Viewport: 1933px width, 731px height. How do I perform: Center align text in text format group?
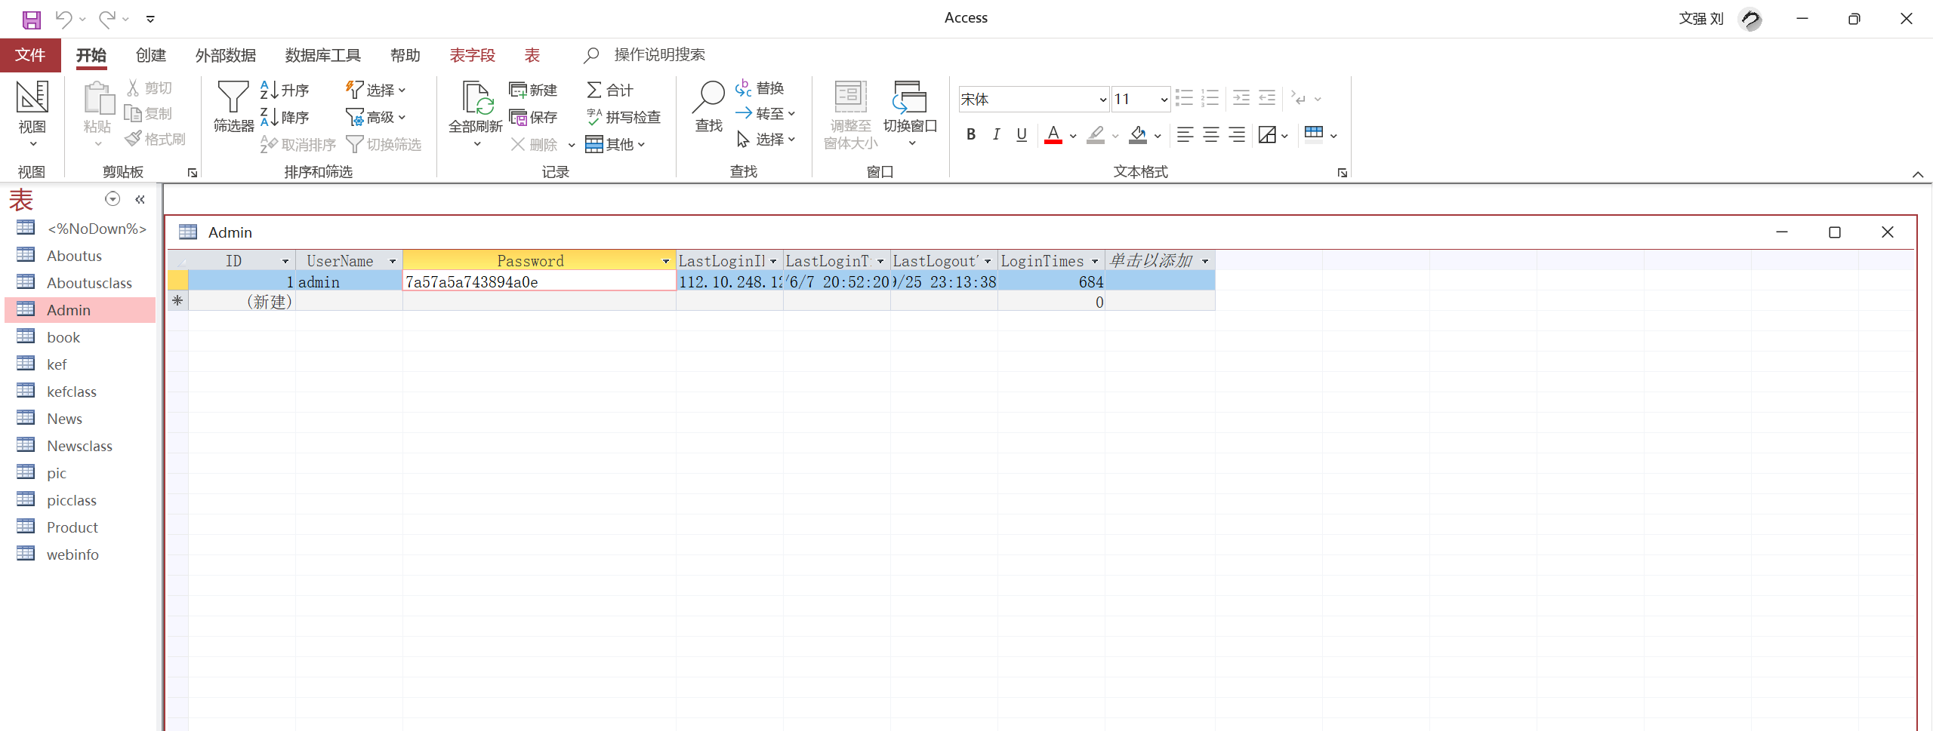tap(1211, 134)
